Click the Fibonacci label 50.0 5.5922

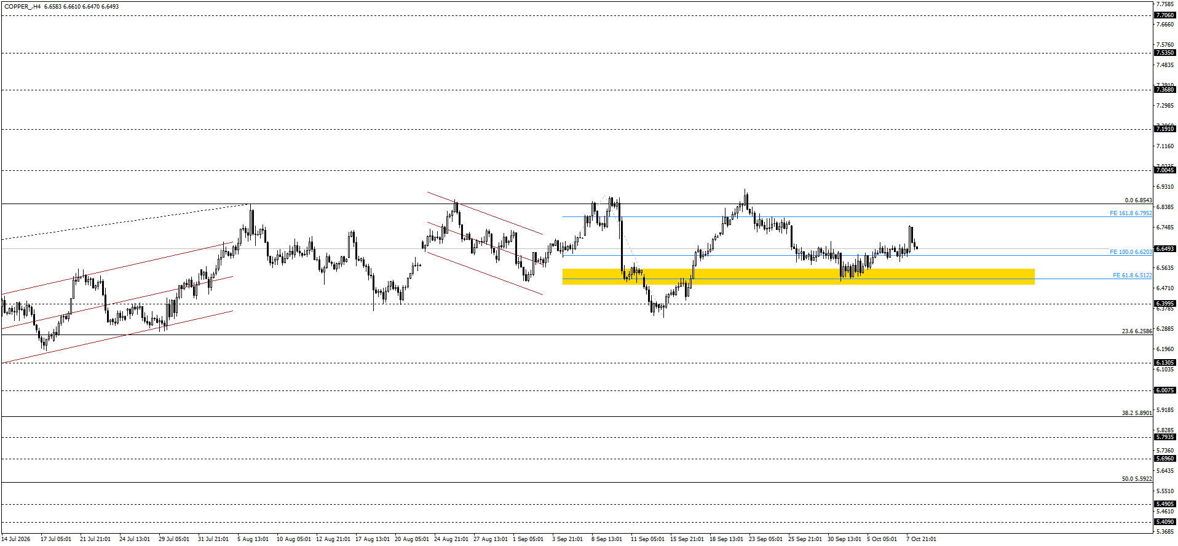pyautogui.click(x=1137, y=479)
